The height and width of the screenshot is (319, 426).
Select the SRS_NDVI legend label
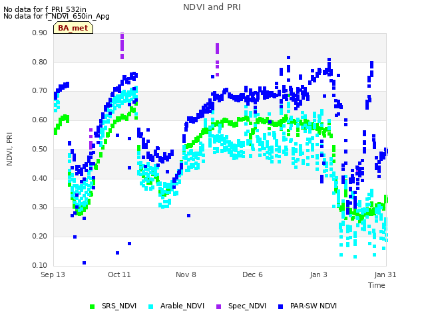click(x=119, y=306)
